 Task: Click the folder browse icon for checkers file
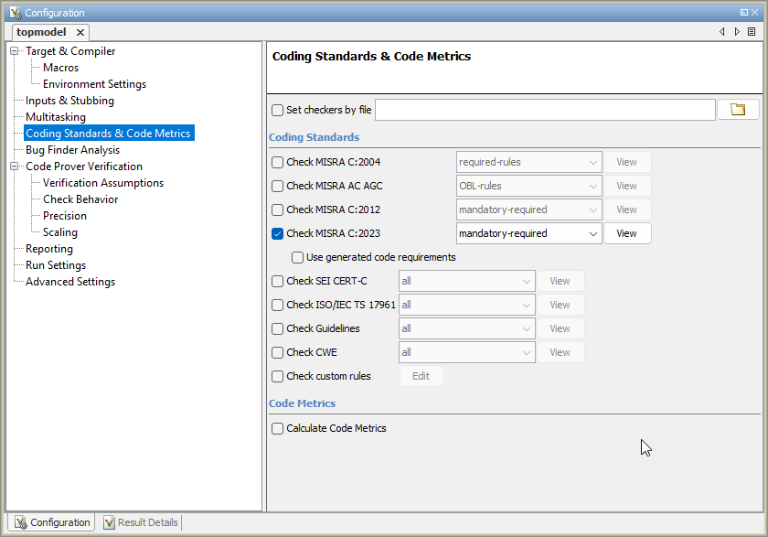(x=738, y=110)
